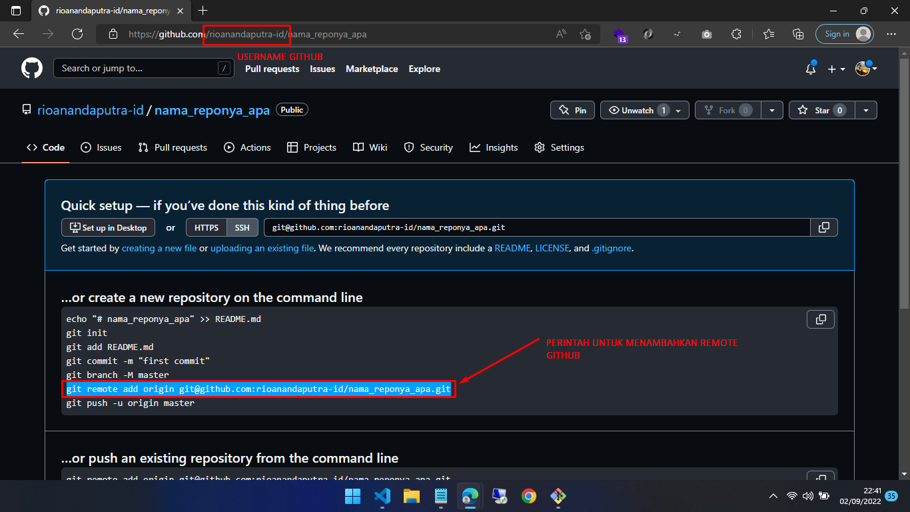Copy SSH repository URL with clipboard icon
910x512 pixels.
[x=824, y=227]
